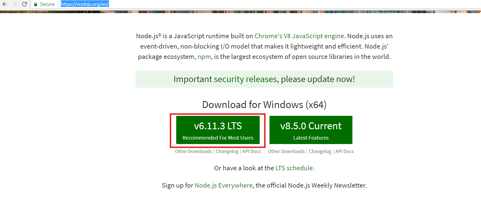Open API Docs for the Current release
This screenshot has height=201, width=481.
click(x=344, y=151)
